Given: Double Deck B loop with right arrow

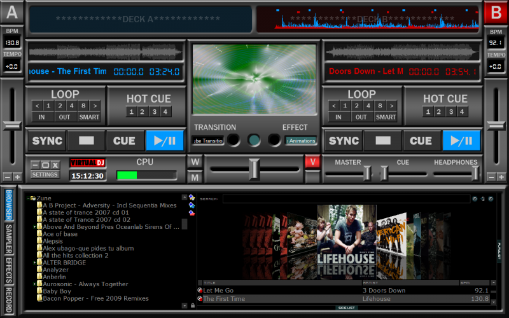Looking at the screenshot, I should pos(391,106).
